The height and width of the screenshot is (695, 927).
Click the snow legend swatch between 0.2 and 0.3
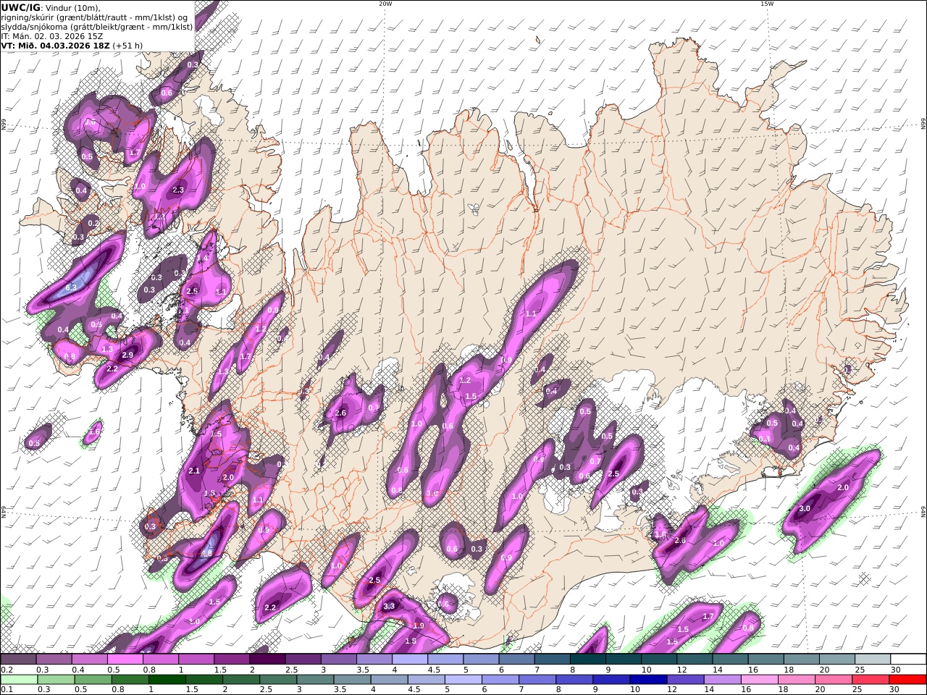[18, 660]
